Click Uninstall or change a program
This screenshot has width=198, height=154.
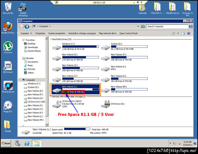82,33
